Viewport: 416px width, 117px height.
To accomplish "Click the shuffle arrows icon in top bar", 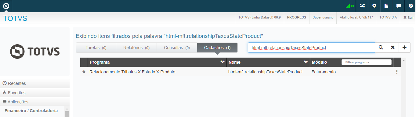I will [x=362, y=6].
